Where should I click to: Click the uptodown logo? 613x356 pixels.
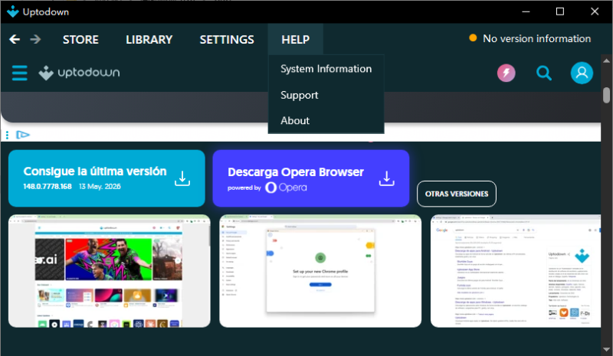pyautogui.click(x=80, y=73)
